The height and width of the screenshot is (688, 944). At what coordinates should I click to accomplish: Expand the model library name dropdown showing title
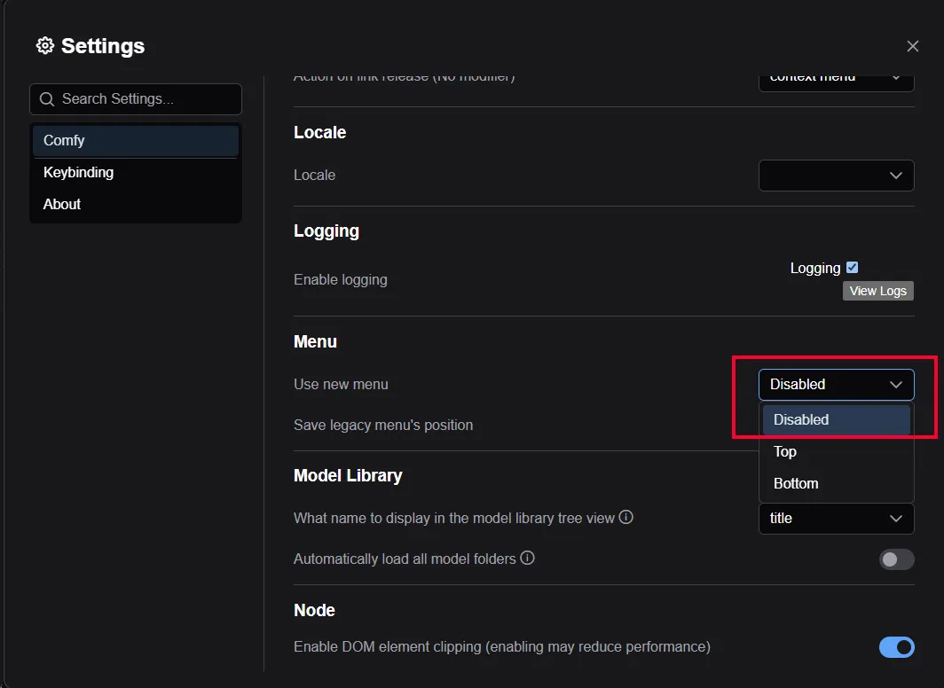[836, 519]
